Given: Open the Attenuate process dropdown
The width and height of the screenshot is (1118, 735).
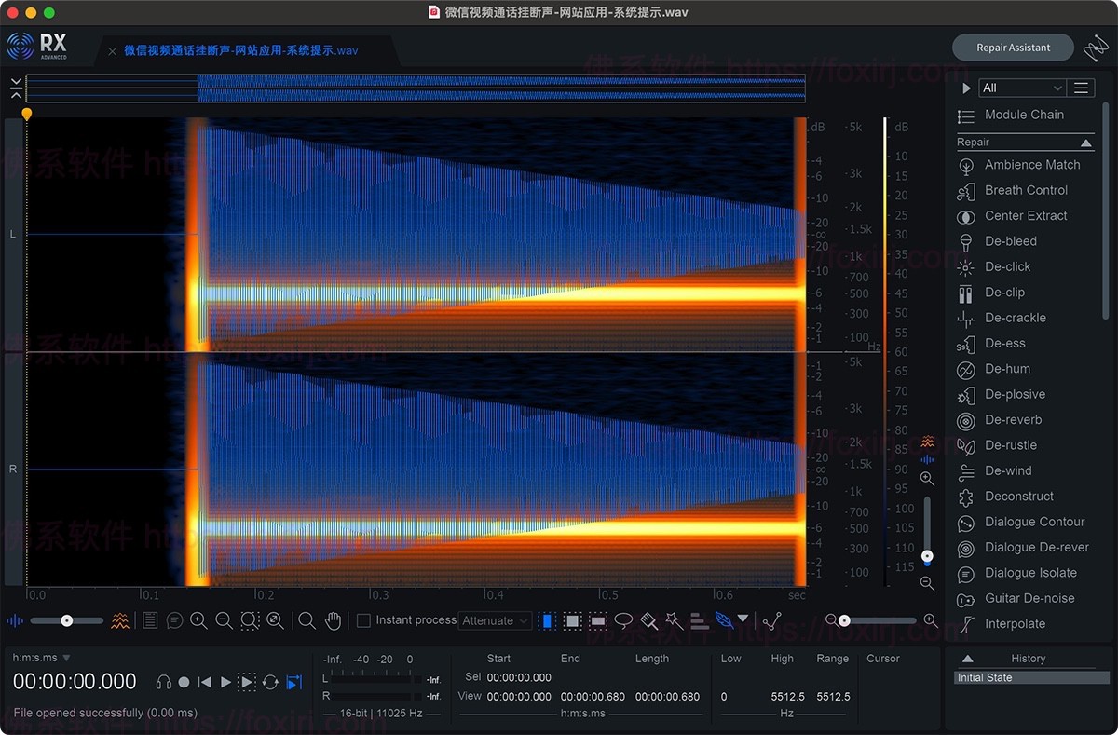Looking at the screenshot, I should [x=495, y=620].
